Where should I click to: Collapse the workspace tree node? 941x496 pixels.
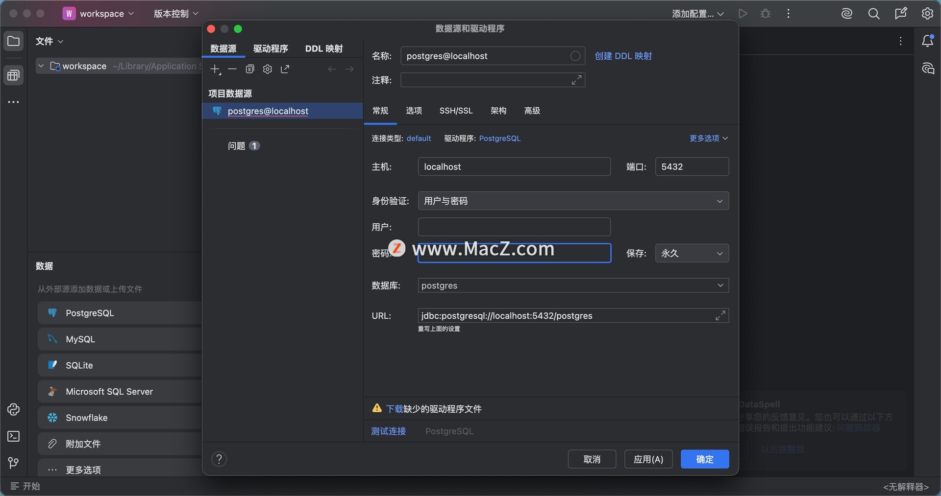41,66
